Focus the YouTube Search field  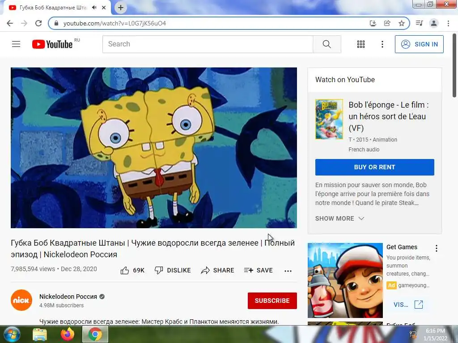[x=208, y=44]
